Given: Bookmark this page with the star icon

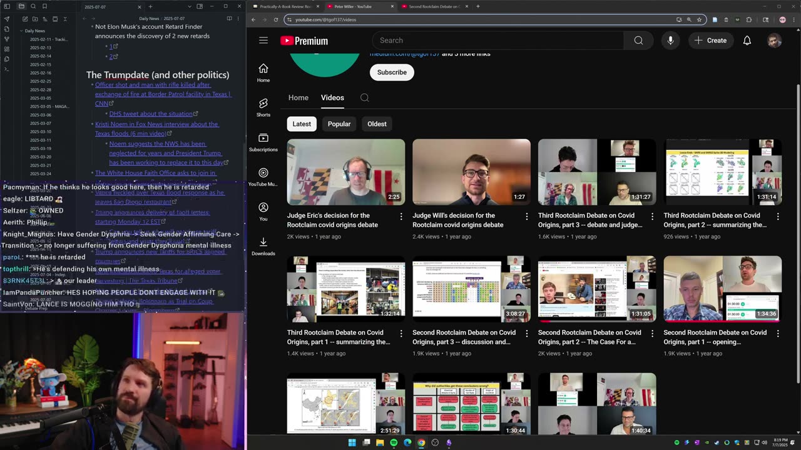Looking at the screenshot, I should [699, 19].
